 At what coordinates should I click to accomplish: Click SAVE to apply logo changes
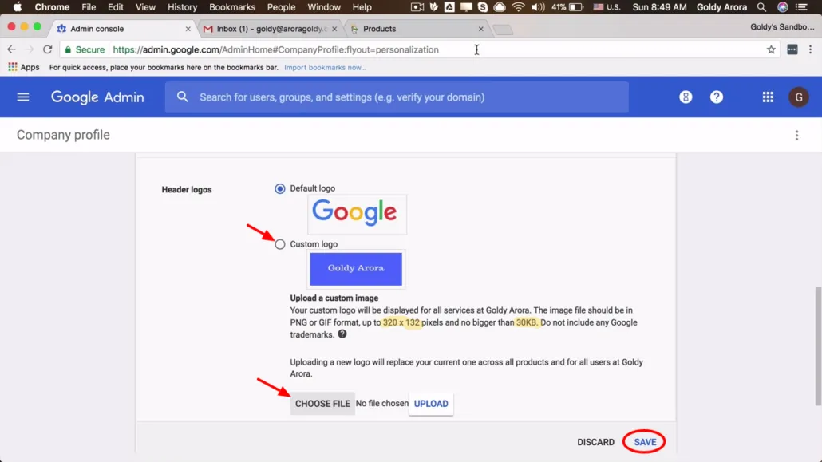(645, 442)
